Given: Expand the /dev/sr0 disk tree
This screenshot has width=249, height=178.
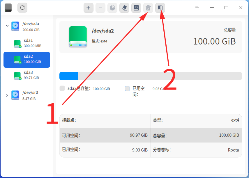Looking at the screenshot, I should pos(7,95).
